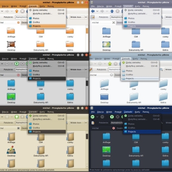
Task: Click scrollbar handle in black-titled gray window
Action: [x=87, y=83]
